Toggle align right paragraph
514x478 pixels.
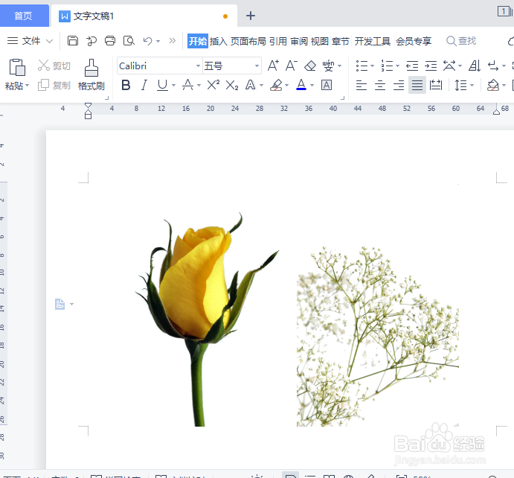coord(399,86)
